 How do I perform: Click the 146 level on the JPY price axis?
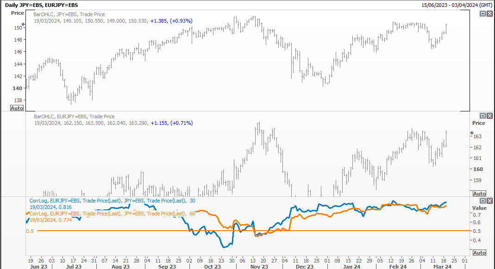point(18,52)
